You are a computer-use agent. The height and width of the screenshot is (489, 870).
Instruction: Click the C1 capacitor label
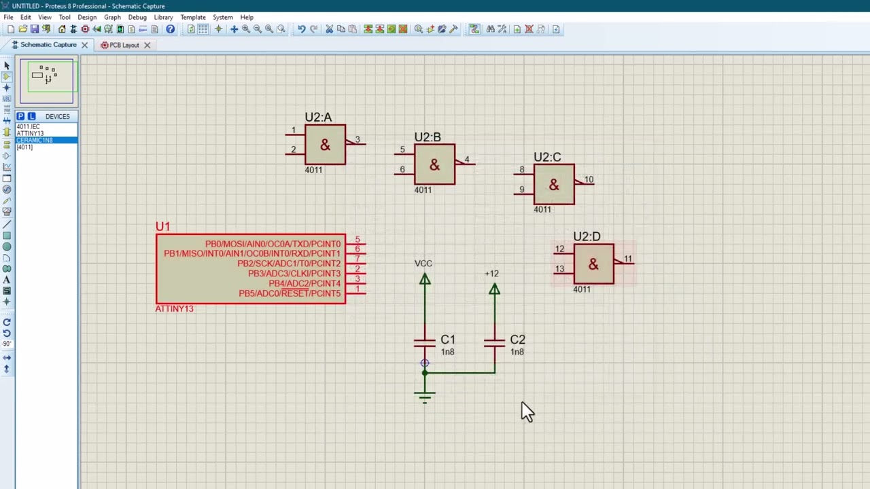[x=448, y=340]
